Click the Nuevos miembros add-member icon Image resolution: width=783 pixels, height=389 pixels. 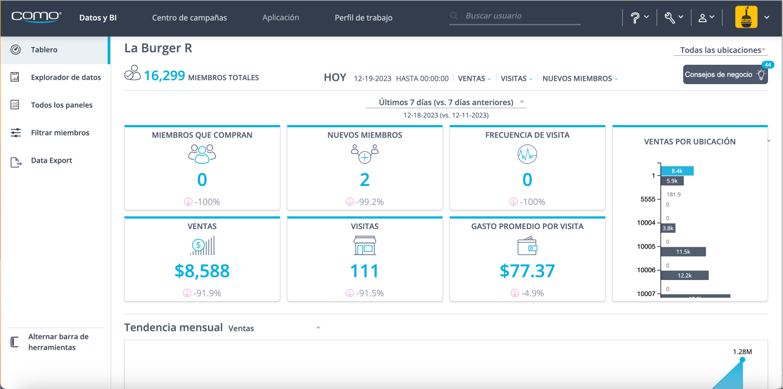[x=364, y=154]
